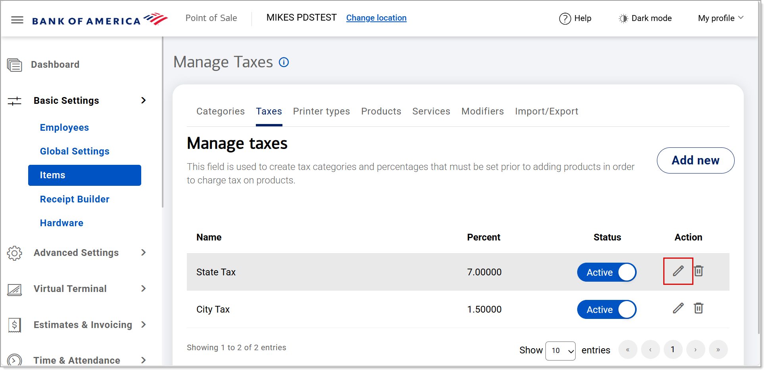The image size is (766, 372).
Task: Click the Change location link
Action: 376,18
